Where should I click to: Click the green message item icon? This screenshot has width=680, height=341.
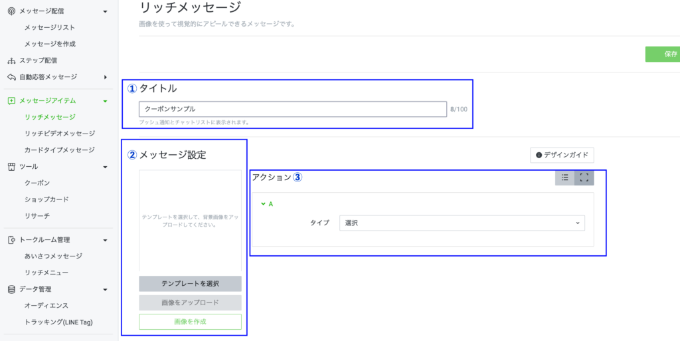(11, 101)
